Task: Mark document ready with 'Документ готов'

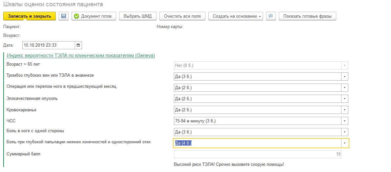Action: click(x=94, y=16)
